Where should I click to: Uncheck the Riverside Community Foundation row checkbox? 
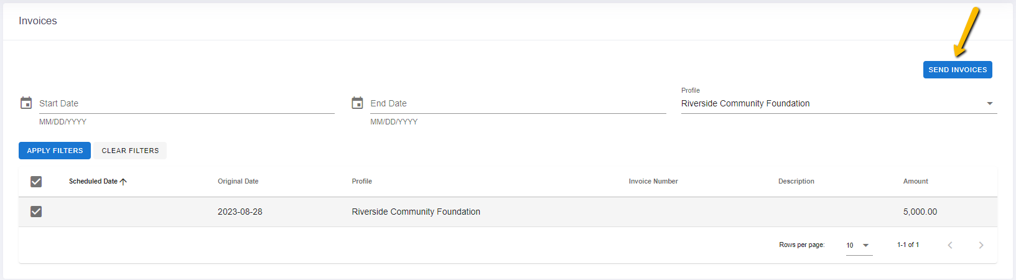pos(36,212)
